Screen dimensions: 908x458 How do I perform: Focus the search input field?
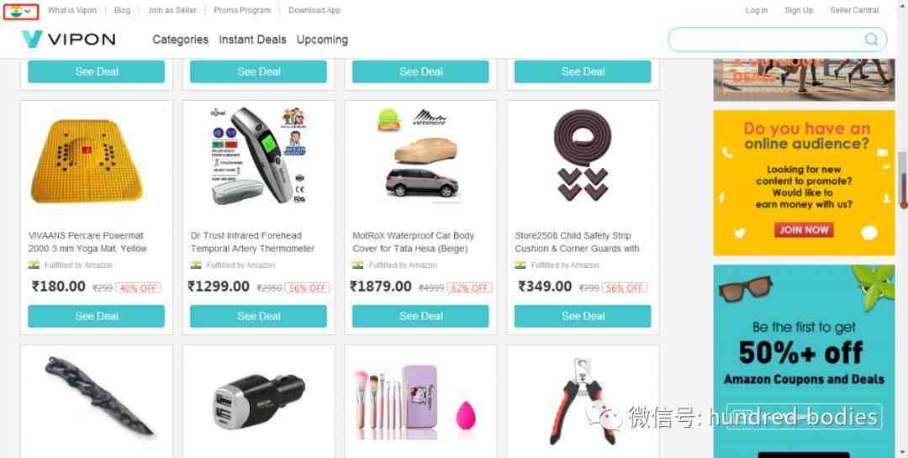tap(766, 39)
